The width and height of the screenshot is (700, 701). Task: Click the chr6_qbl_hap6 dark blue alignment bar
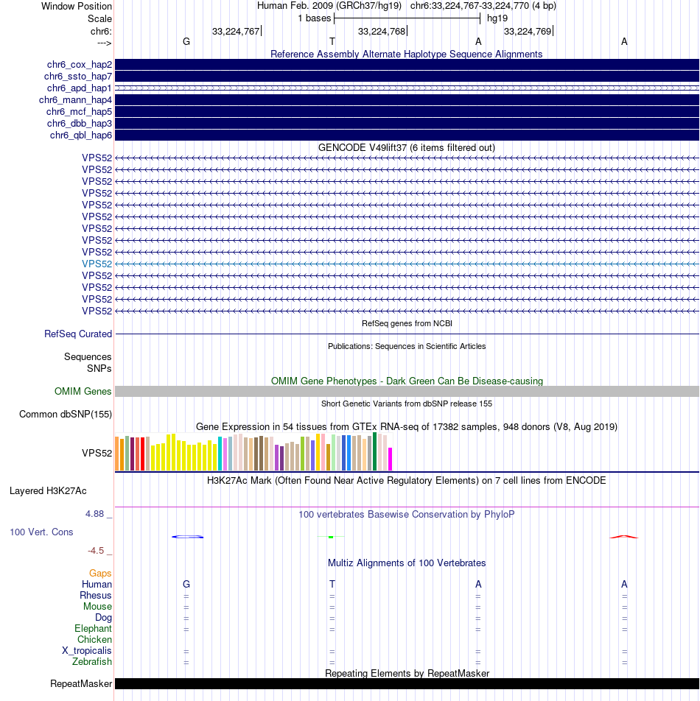coord(407,135)
